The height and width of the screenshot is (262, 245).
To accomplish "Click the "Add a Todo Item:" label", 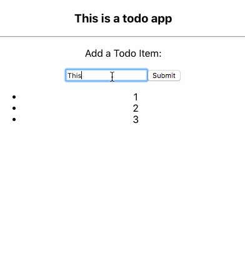I will (123, 54).
